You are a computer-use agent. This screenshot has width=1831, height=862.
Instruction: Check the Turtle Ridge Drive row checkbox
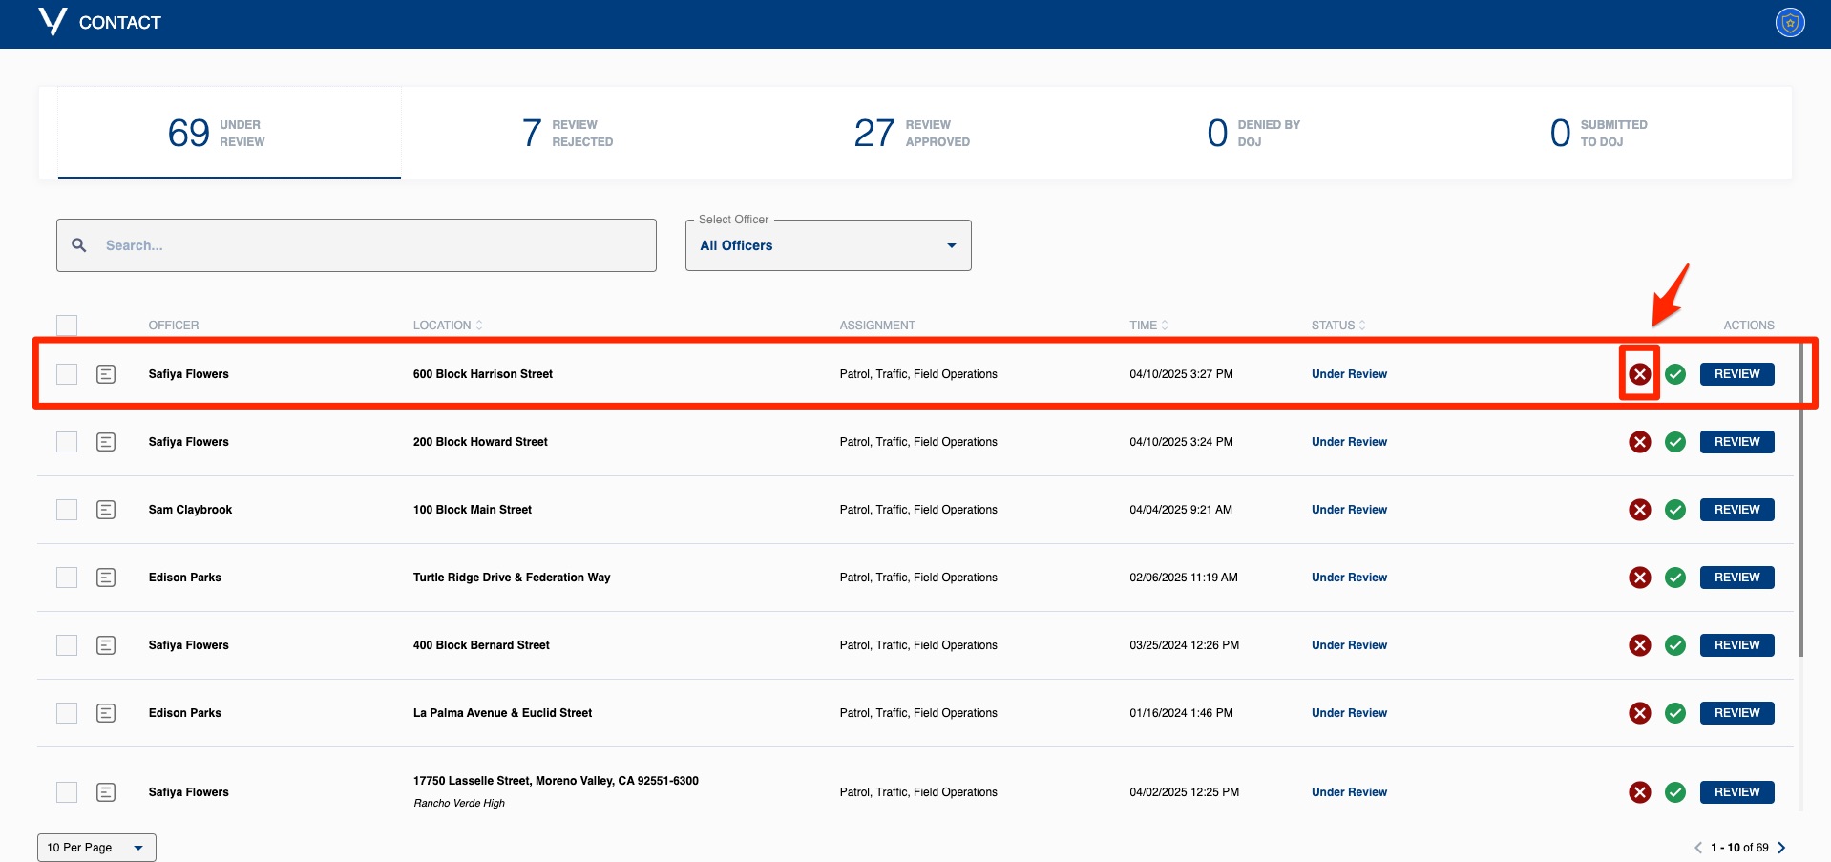click(x=67, y=578)
